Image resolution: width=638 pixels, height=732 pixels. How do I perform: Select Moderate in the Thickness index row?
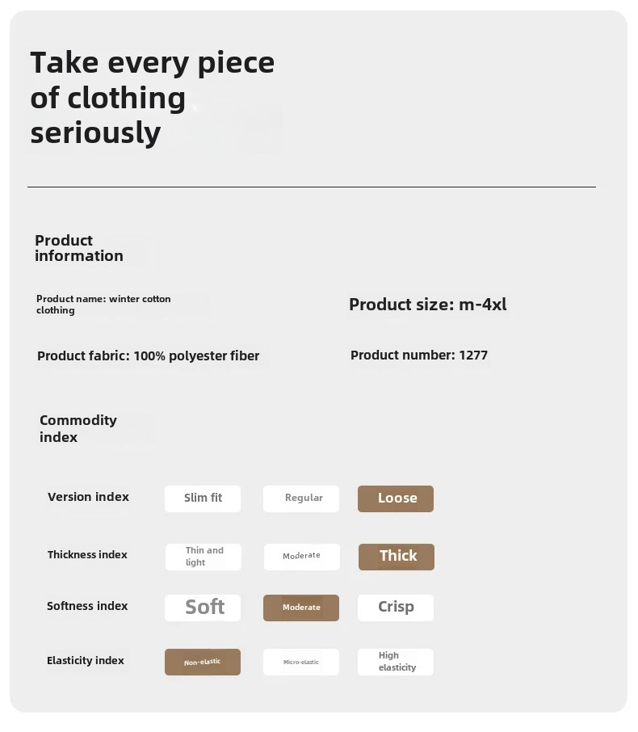point(302,557)
